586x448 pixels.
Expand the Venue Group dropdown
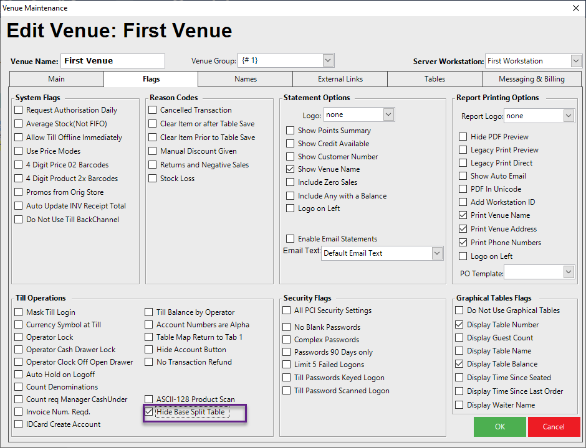click(x=329, y=60)
